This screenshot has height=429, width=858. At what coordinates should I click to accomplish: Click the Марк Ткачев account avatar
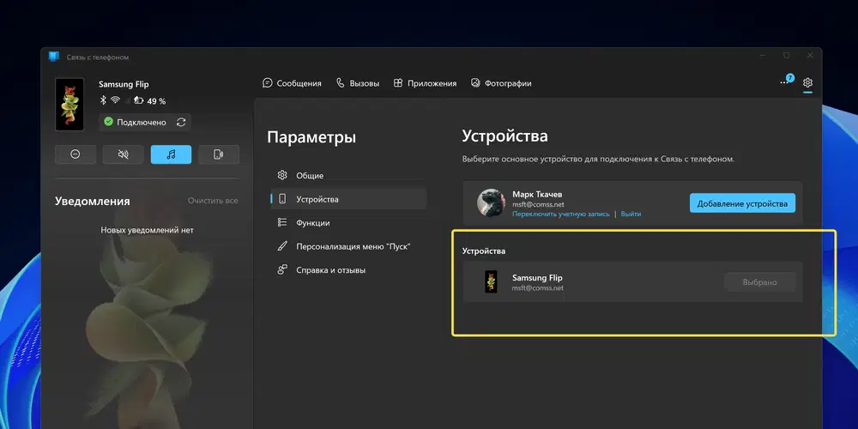[x=491, y=203]
